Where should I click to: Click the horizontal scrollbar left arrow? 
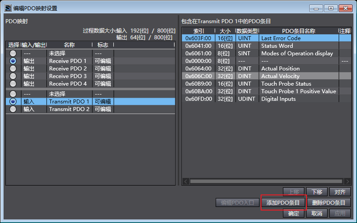(x=186, y=182)
